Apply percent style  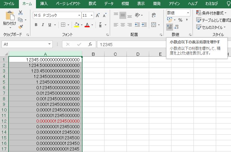(180, 20)
